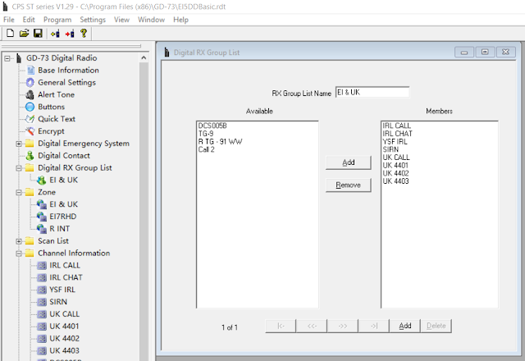Select IRL CALL in the Members list
525x361 pixels.
coord(397,126)
